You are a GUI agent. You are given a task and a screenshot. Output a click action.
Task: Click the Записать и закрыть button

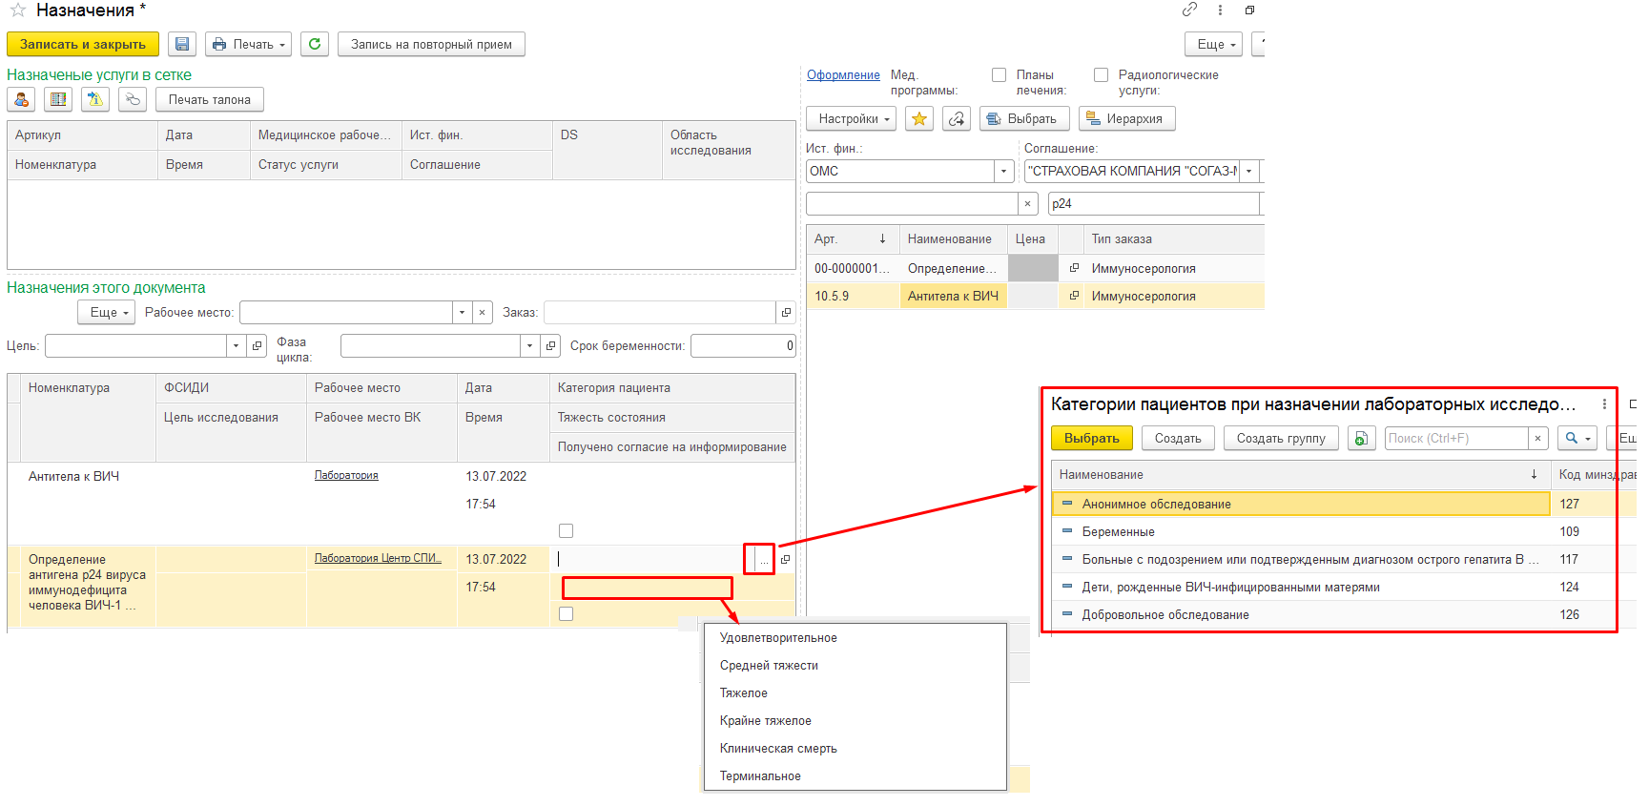pyautogui.click(x=83, y=44)
